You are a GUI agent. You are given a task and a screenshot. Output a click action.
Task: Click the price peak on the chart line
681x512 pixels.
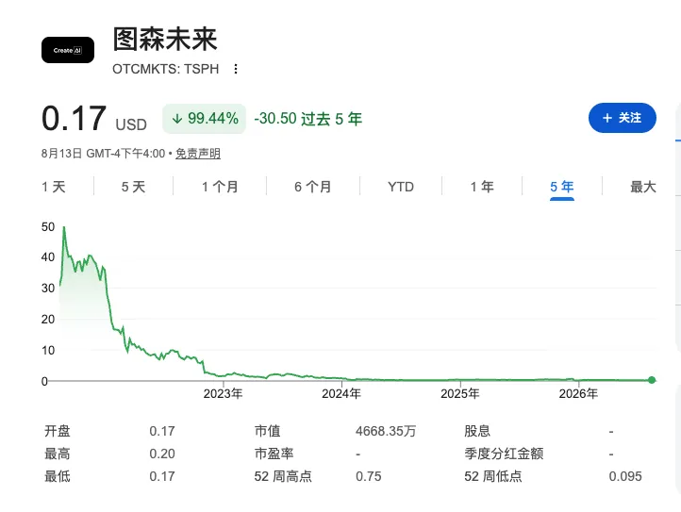(x=64, y=227)
